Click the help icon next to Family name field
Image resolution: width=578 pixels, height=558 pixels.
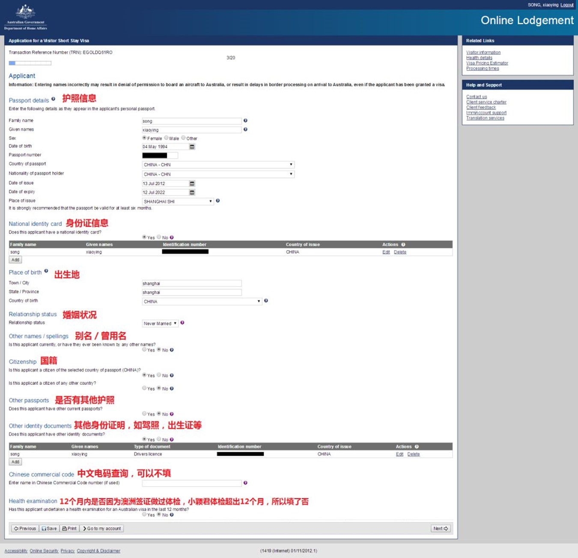point(245,121)
